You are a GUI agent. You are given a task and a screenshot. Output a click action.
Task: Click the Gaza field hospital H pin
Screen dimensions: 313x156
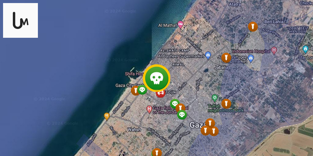(x=149, y=109)
